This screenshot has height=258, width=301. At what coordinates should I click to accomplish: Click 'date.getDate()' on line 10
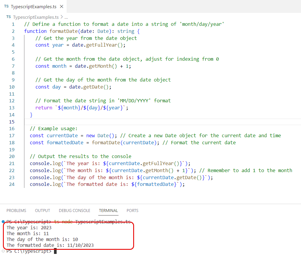[89, 87]
